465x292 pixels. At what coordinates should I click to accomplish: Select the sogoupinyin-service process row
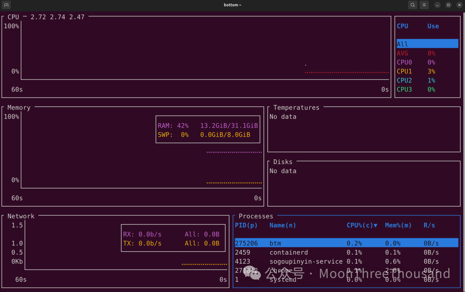pyautogui.click(x=346, y=262)
